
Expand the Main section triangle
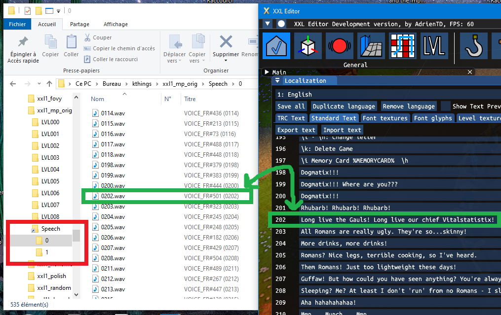(267, 72)
